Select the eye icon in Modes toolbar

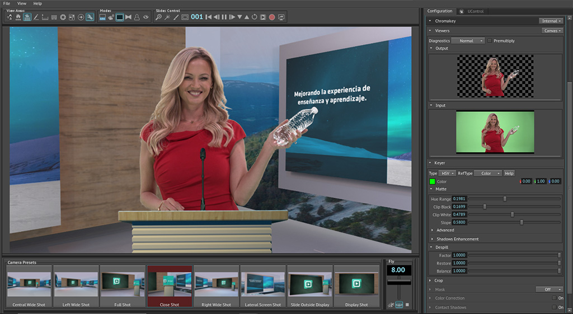point(146,17)
